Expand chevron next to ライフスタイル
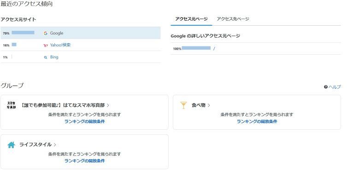The width and height of the screenshot is (347, 172). coord(55,145)
